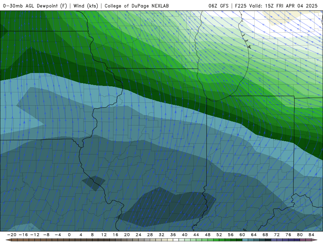Click the 60 colorbar label

(x=242, y=235)
